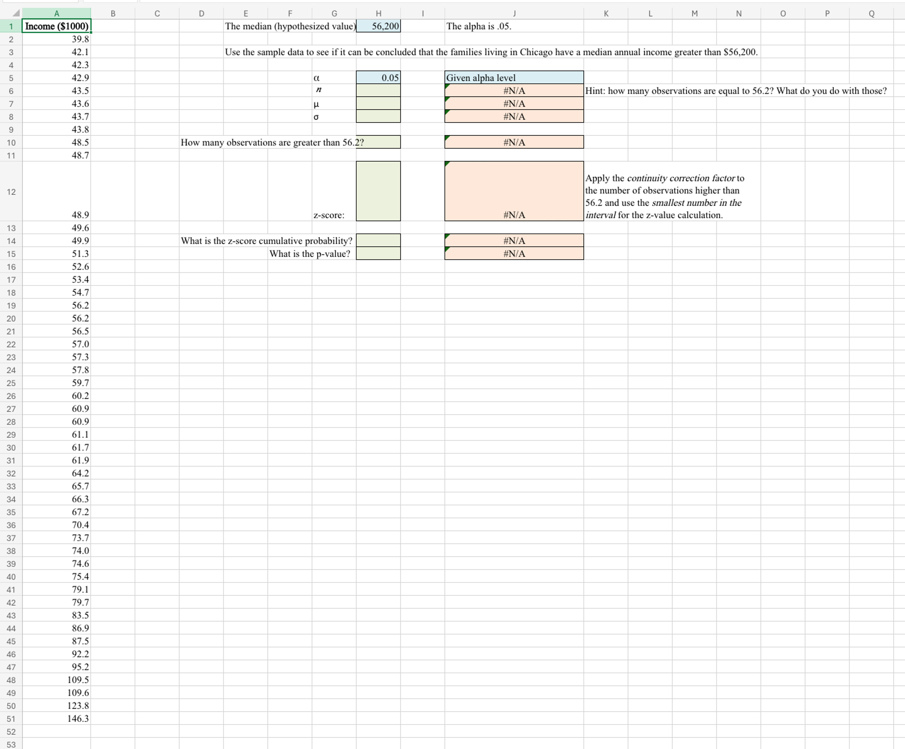Click the What is the p-value? label
905x749 pixels.
pyautogui.click(x=310, y=253)
